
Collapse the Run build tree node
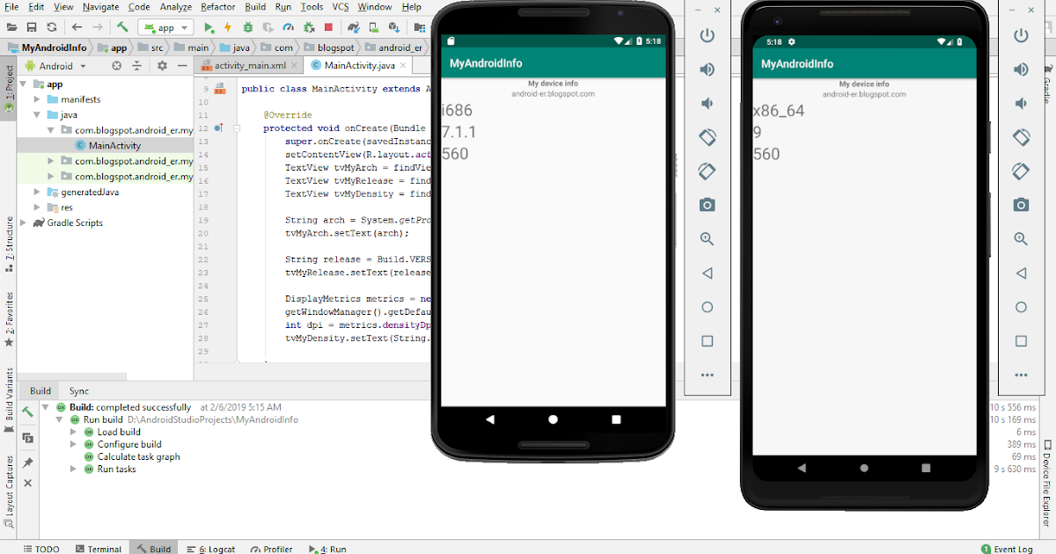[60, 419]
